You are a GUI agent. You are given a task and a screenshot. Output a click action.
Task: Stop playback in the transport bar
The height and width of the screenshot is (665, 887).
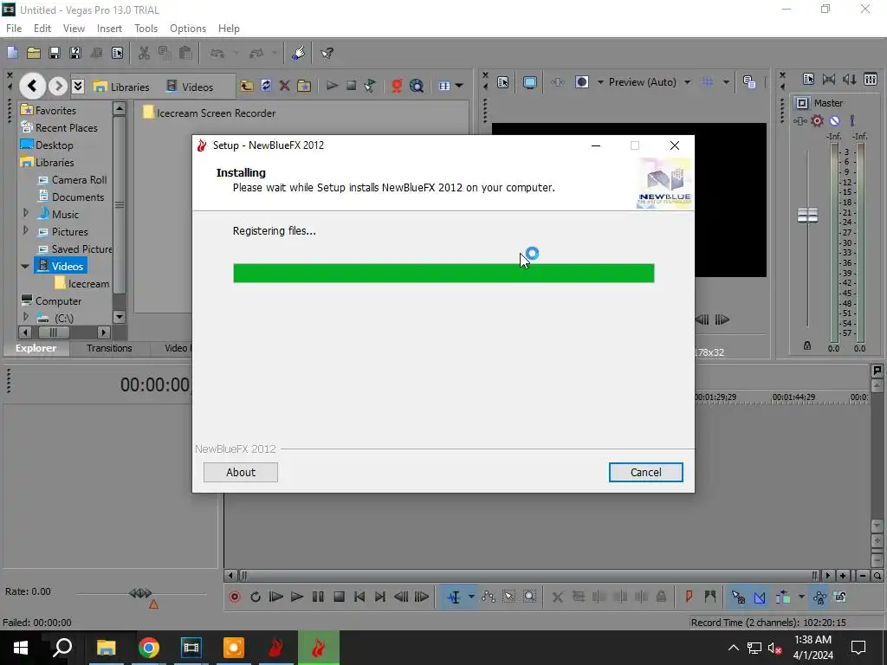[x=339, y=597]
